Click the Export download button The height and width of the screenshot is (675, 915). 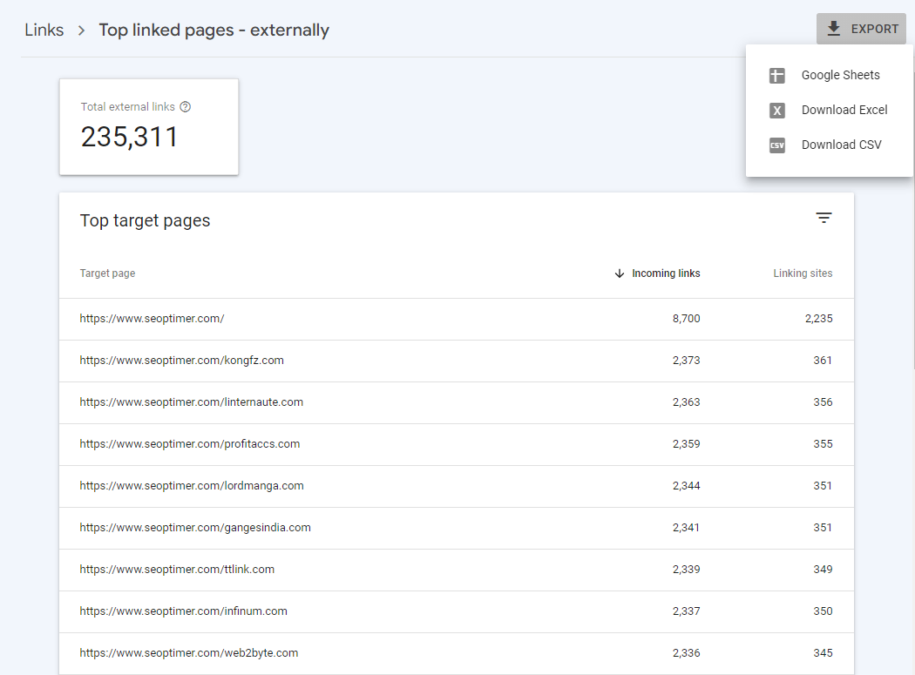tap(861, 29)
